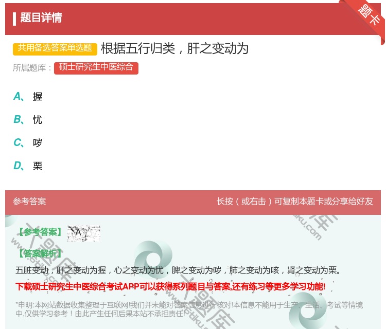Click the 所属题库 label

point(32,68)
